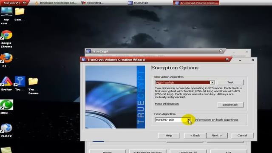Image resolution: width=272 pixels, height=153 pixels.
Task: Click the TrueCrypt disc artwork image
Action: tap(115, 97)
